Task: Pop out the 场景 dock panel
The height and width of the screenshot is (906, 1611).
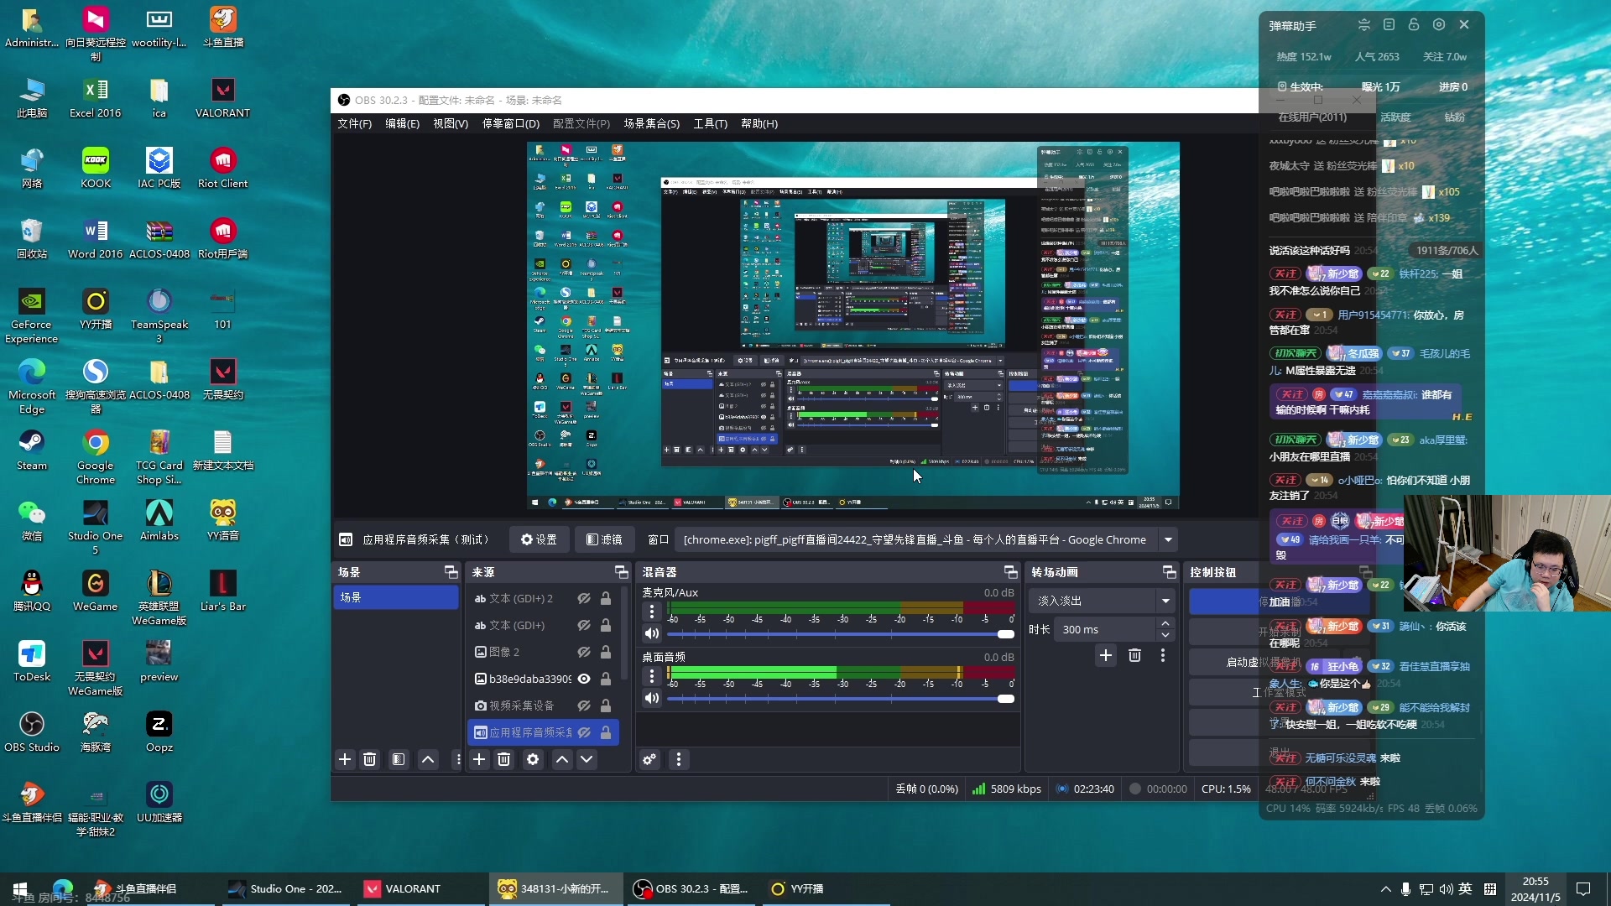Action: coord(451,572)
